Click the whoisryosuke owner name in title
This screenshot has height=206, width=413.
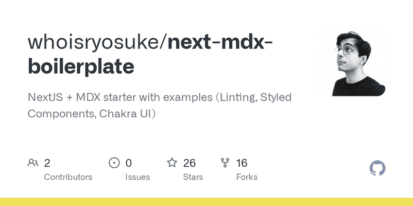click(93, 42)
